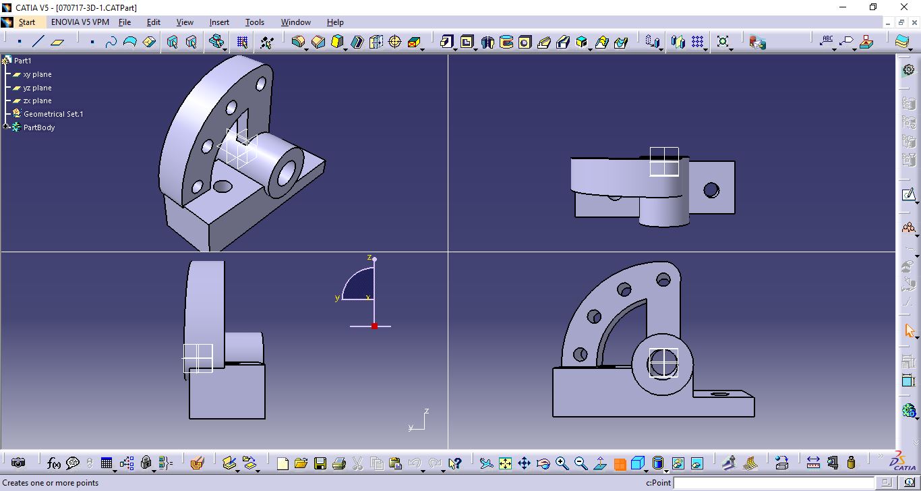Activate the Zoom In tool
Viewport: 921px width, 491px height.
point(562,463)
